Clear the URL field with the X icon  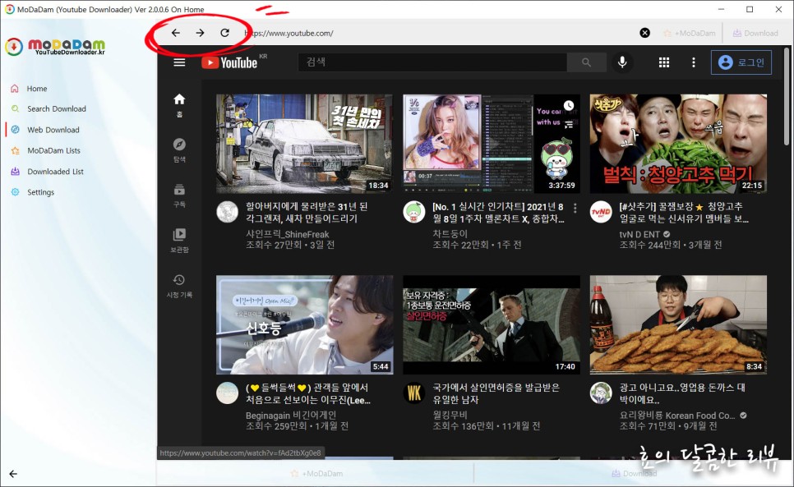click(x=645, y=32)
